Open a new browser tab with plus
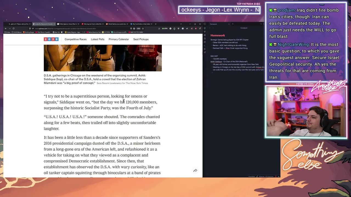This screenshot has width=351, height=197. 156,24
